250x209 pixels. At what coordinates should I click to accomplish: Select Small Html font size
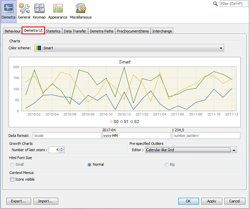pos(12,164)
